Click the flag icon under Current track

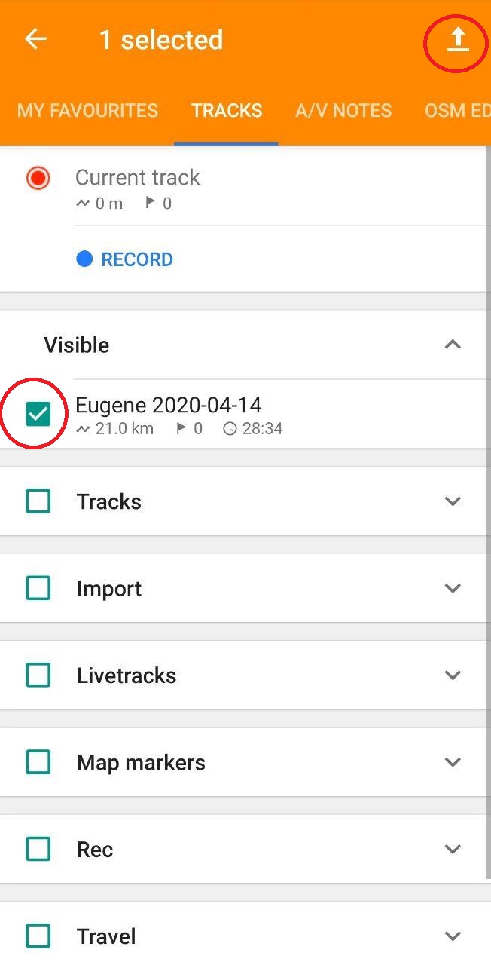[150, 203]
